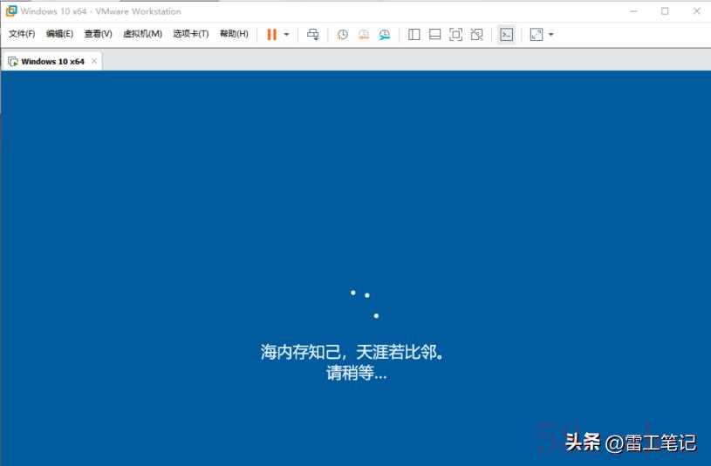Enter full screen mode

pos(455,35)
